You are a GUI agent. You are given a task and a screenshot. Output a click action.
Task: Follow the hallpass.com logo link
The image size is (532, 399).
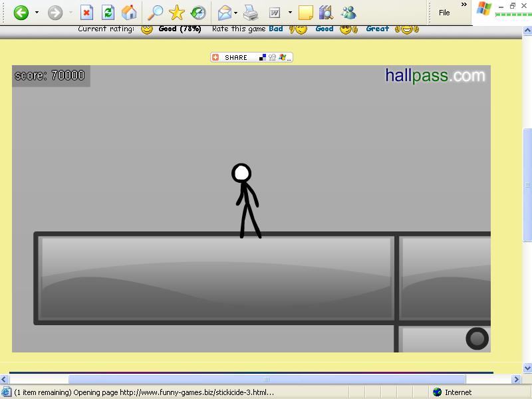pos(435,75)
